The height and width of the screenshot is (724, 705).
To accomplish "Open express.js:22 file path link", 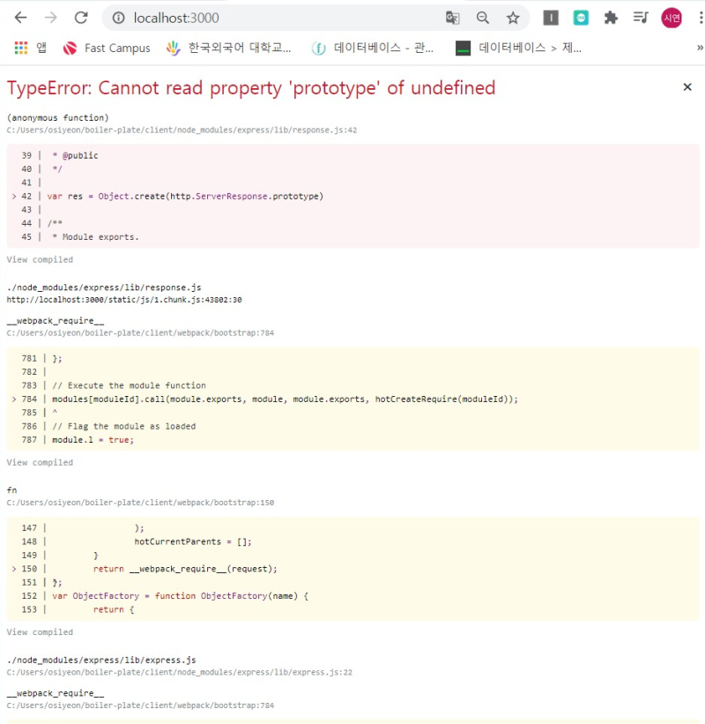I will [180, 672].
